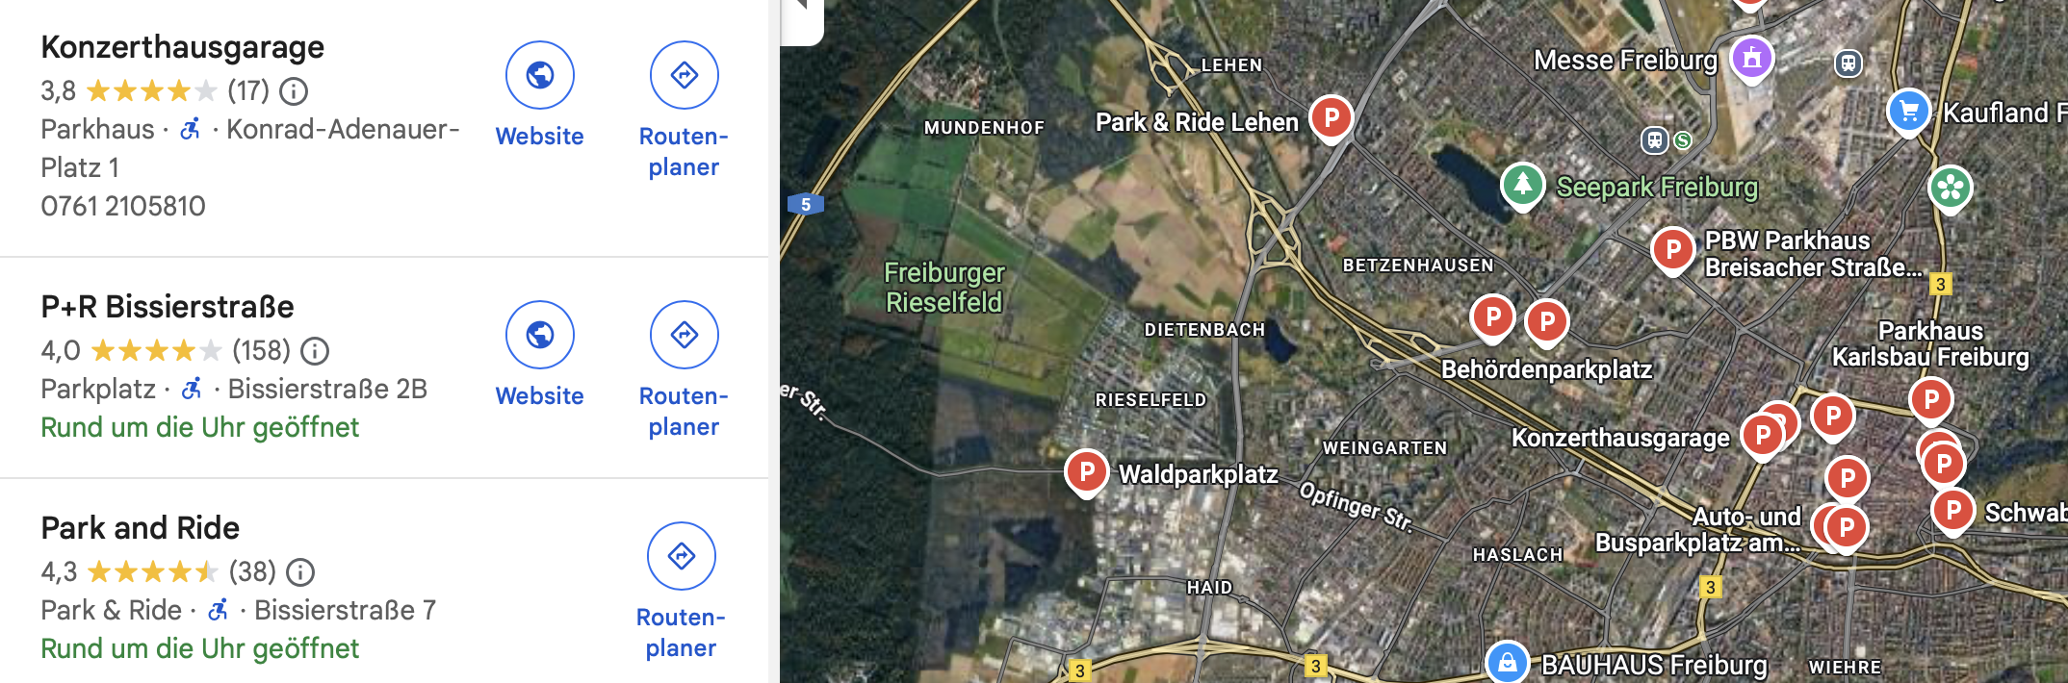Viewport: 2068px width, 683px height.
Task: Get directions icon for P+R Bissierstraße
Action: click(x=685, y=335)
